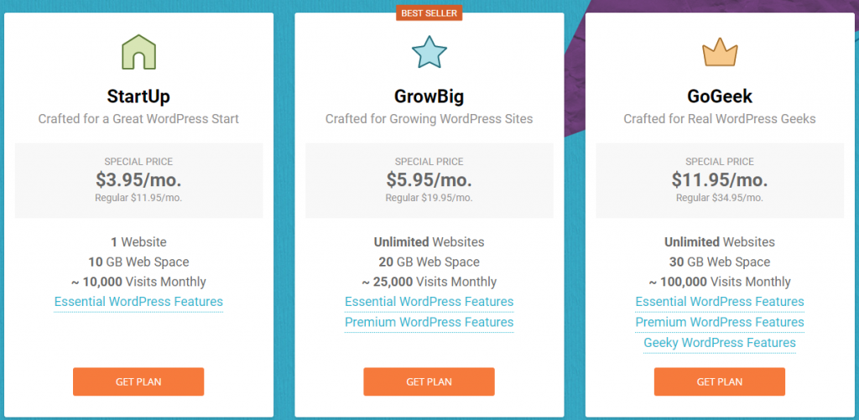Click the ~ 100,000 Visits Monthly text
This screenshot has height=420, width=859.
[x=720, y=282]
